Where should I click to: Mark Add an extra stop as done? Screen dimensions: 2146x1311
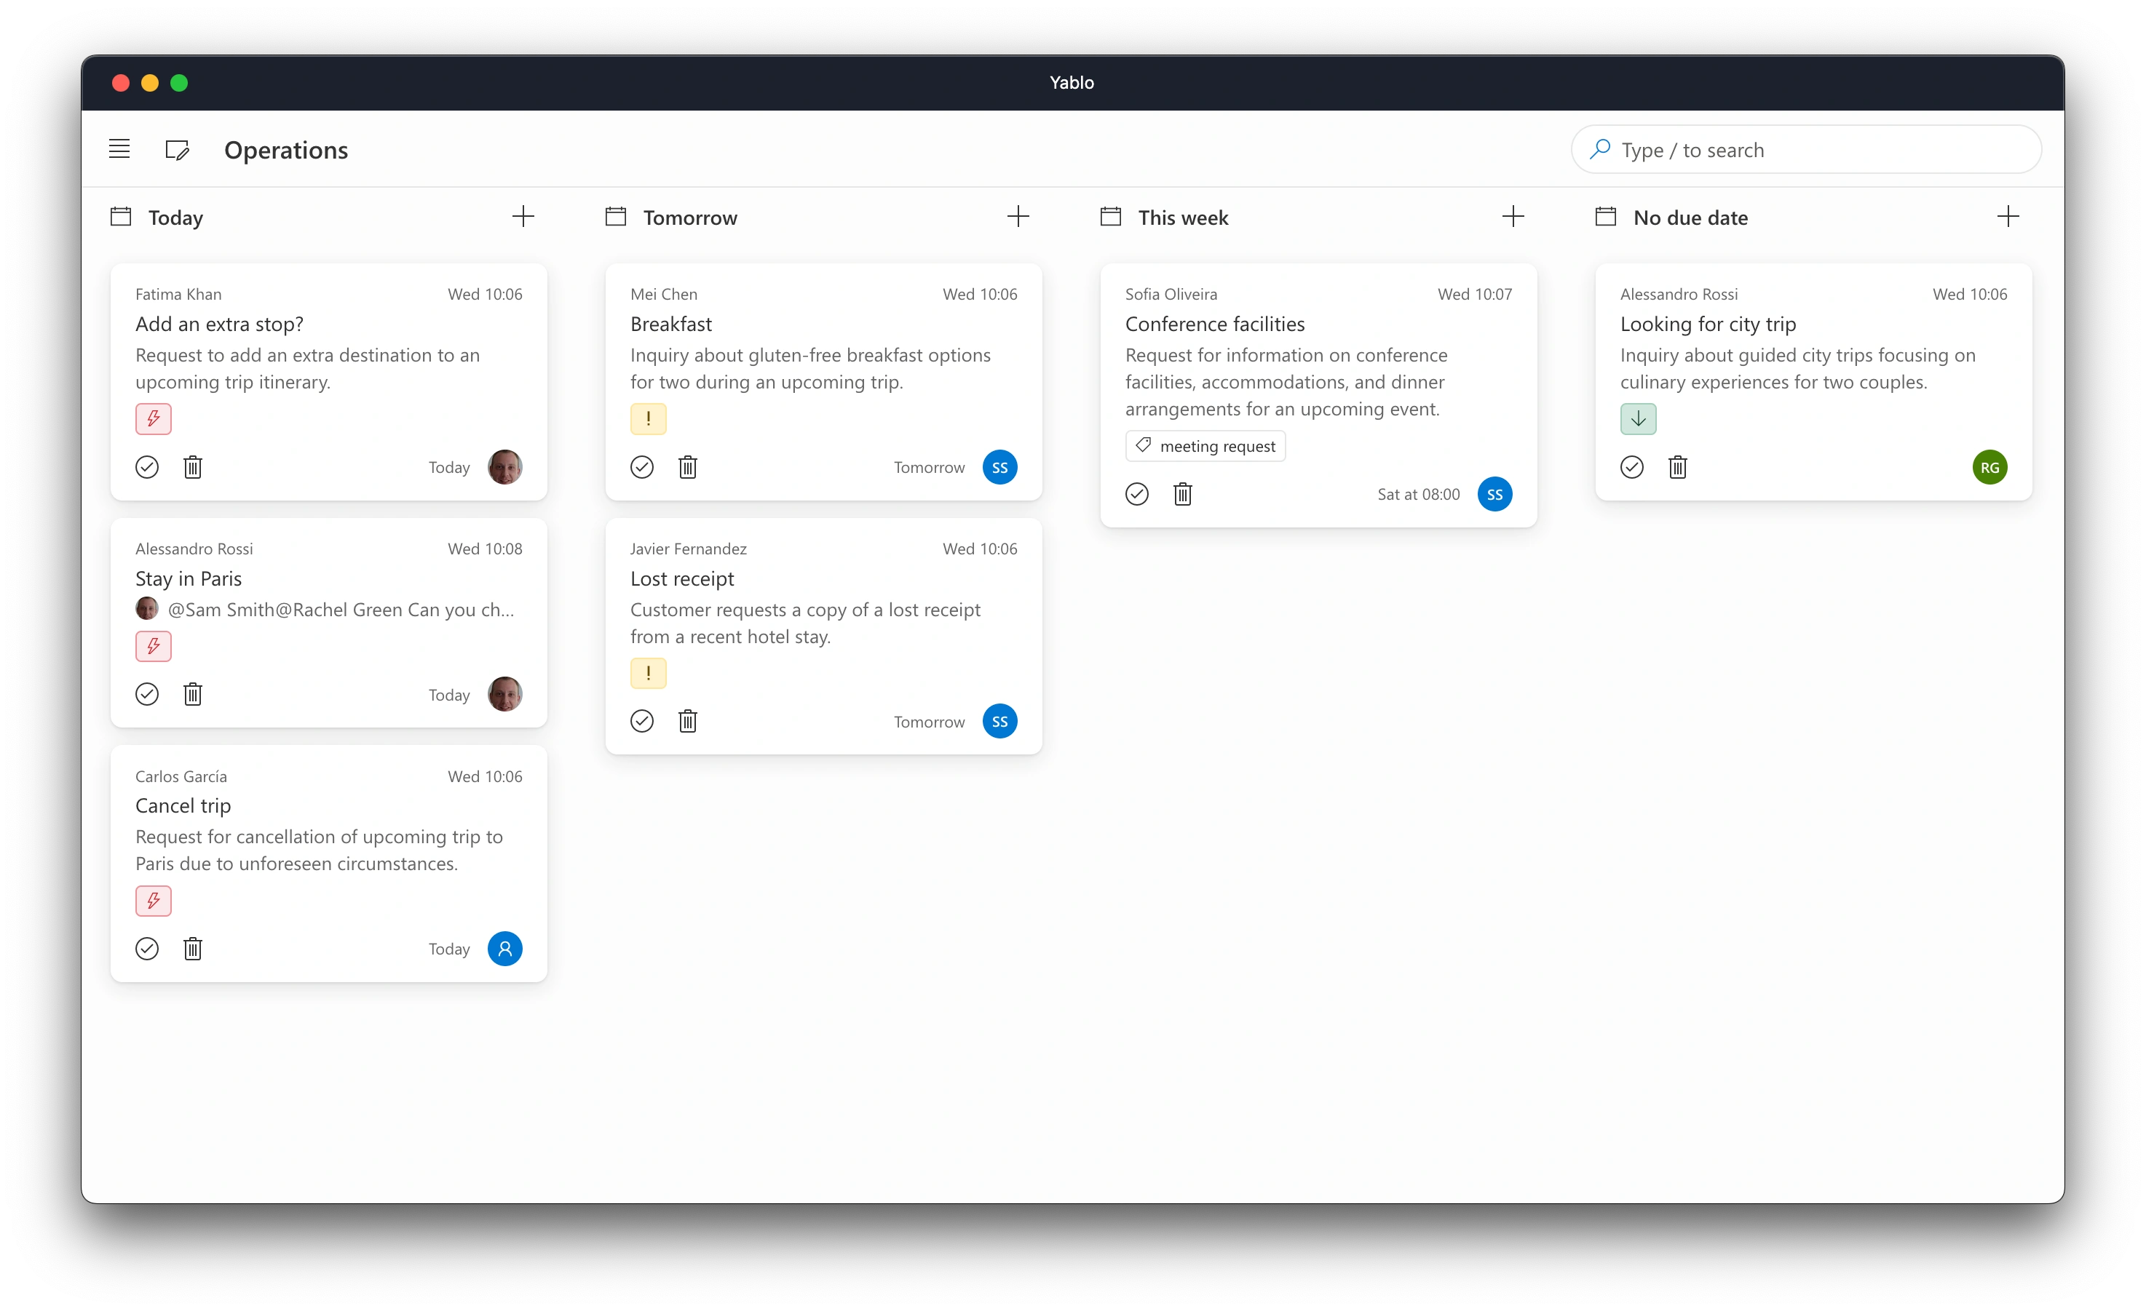click(147, 468)
